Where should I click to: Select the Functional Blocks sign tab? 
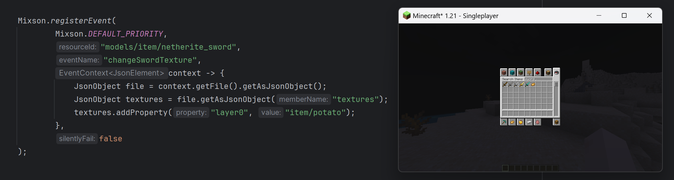529,72
